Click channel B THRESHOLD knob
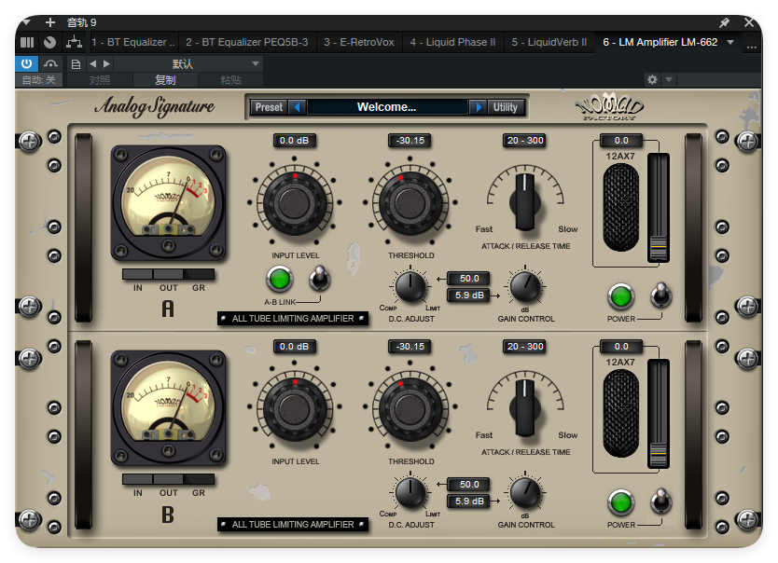778x563 pixels. (410, 409)
